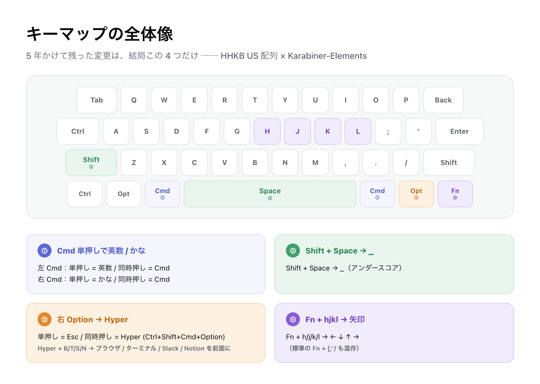Click the E key
540x384 pixels.
(194, 100)
